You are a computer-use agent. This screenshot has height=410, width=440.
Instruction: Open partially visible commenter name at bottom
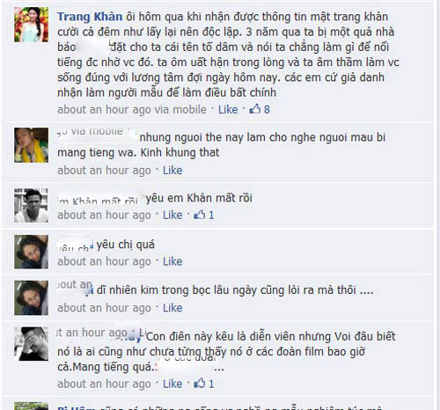click(x=77, y=407)
